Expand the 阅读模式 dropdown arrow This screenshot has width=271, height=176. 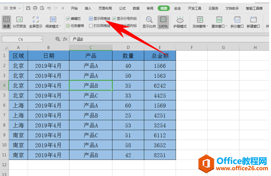click(60, 26)
